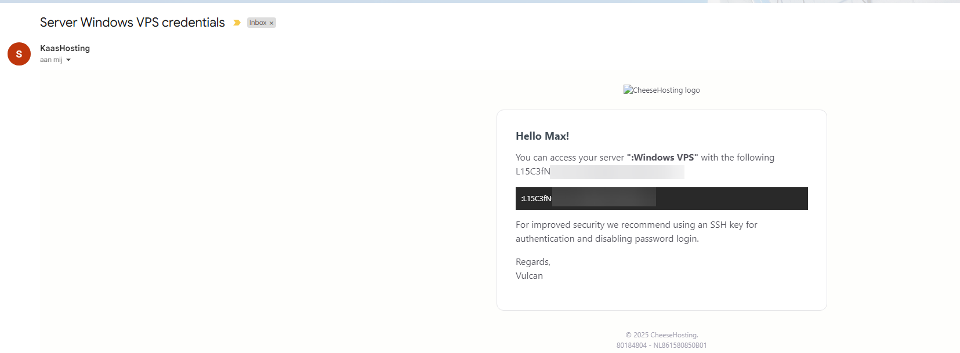The image size is (960, 353).
Task: Click the 'L15C3fN' text above the code block
Action: pyautogui.click(x=532, y=172)
